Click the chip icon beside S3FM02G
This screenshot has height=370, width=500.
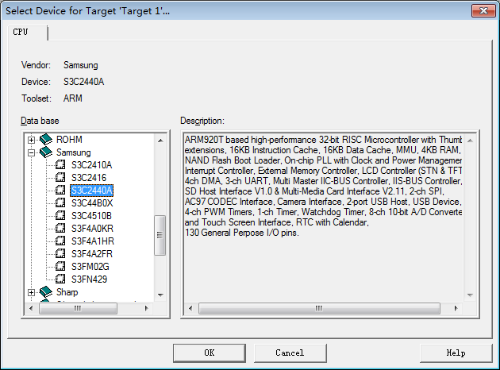[x=60, y=266]
